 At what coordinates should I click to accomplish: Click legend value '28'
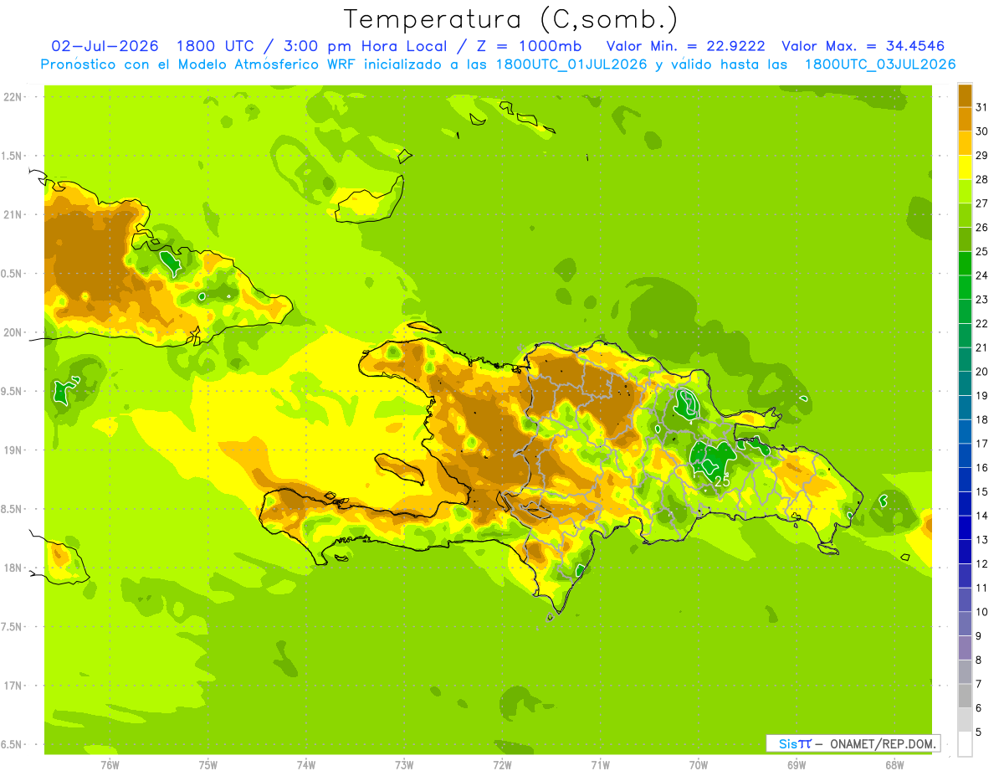point(981,179)
